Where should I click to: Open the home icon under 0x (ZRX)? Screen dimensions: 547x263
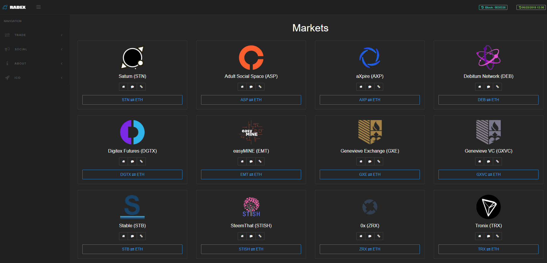(361, 236)
